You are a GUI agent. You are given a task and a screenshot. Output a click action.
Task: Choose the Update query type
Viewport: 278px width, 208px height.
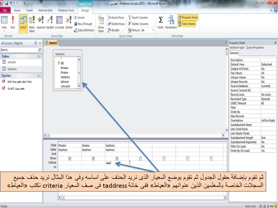pyautogui.click(x=50, y=22)
